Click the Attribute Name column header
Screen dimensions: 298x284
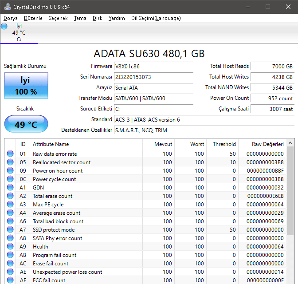[x=51, y=144]
